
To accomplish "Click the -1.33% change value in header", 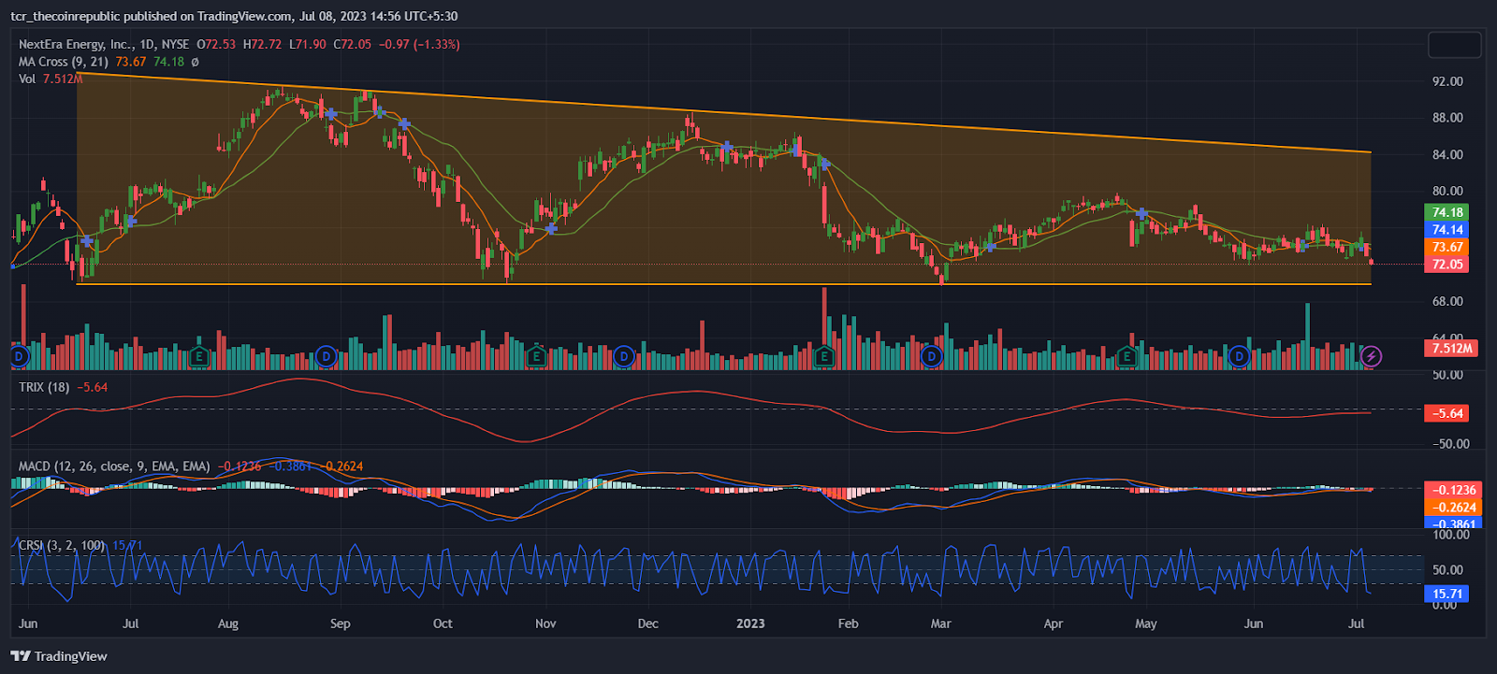I will coord(436,44).
